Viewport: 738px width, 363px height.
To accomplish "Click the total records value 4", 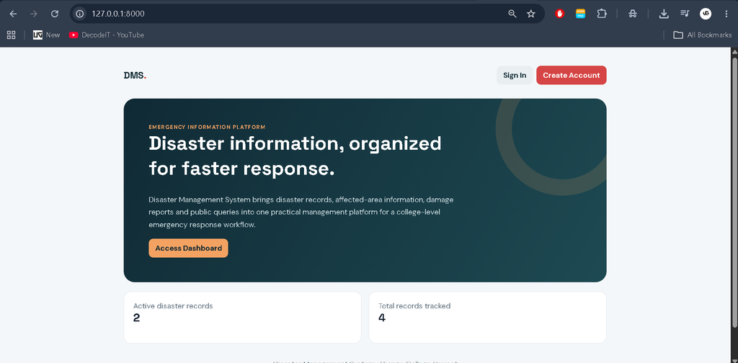I will [x=382, y=318].
